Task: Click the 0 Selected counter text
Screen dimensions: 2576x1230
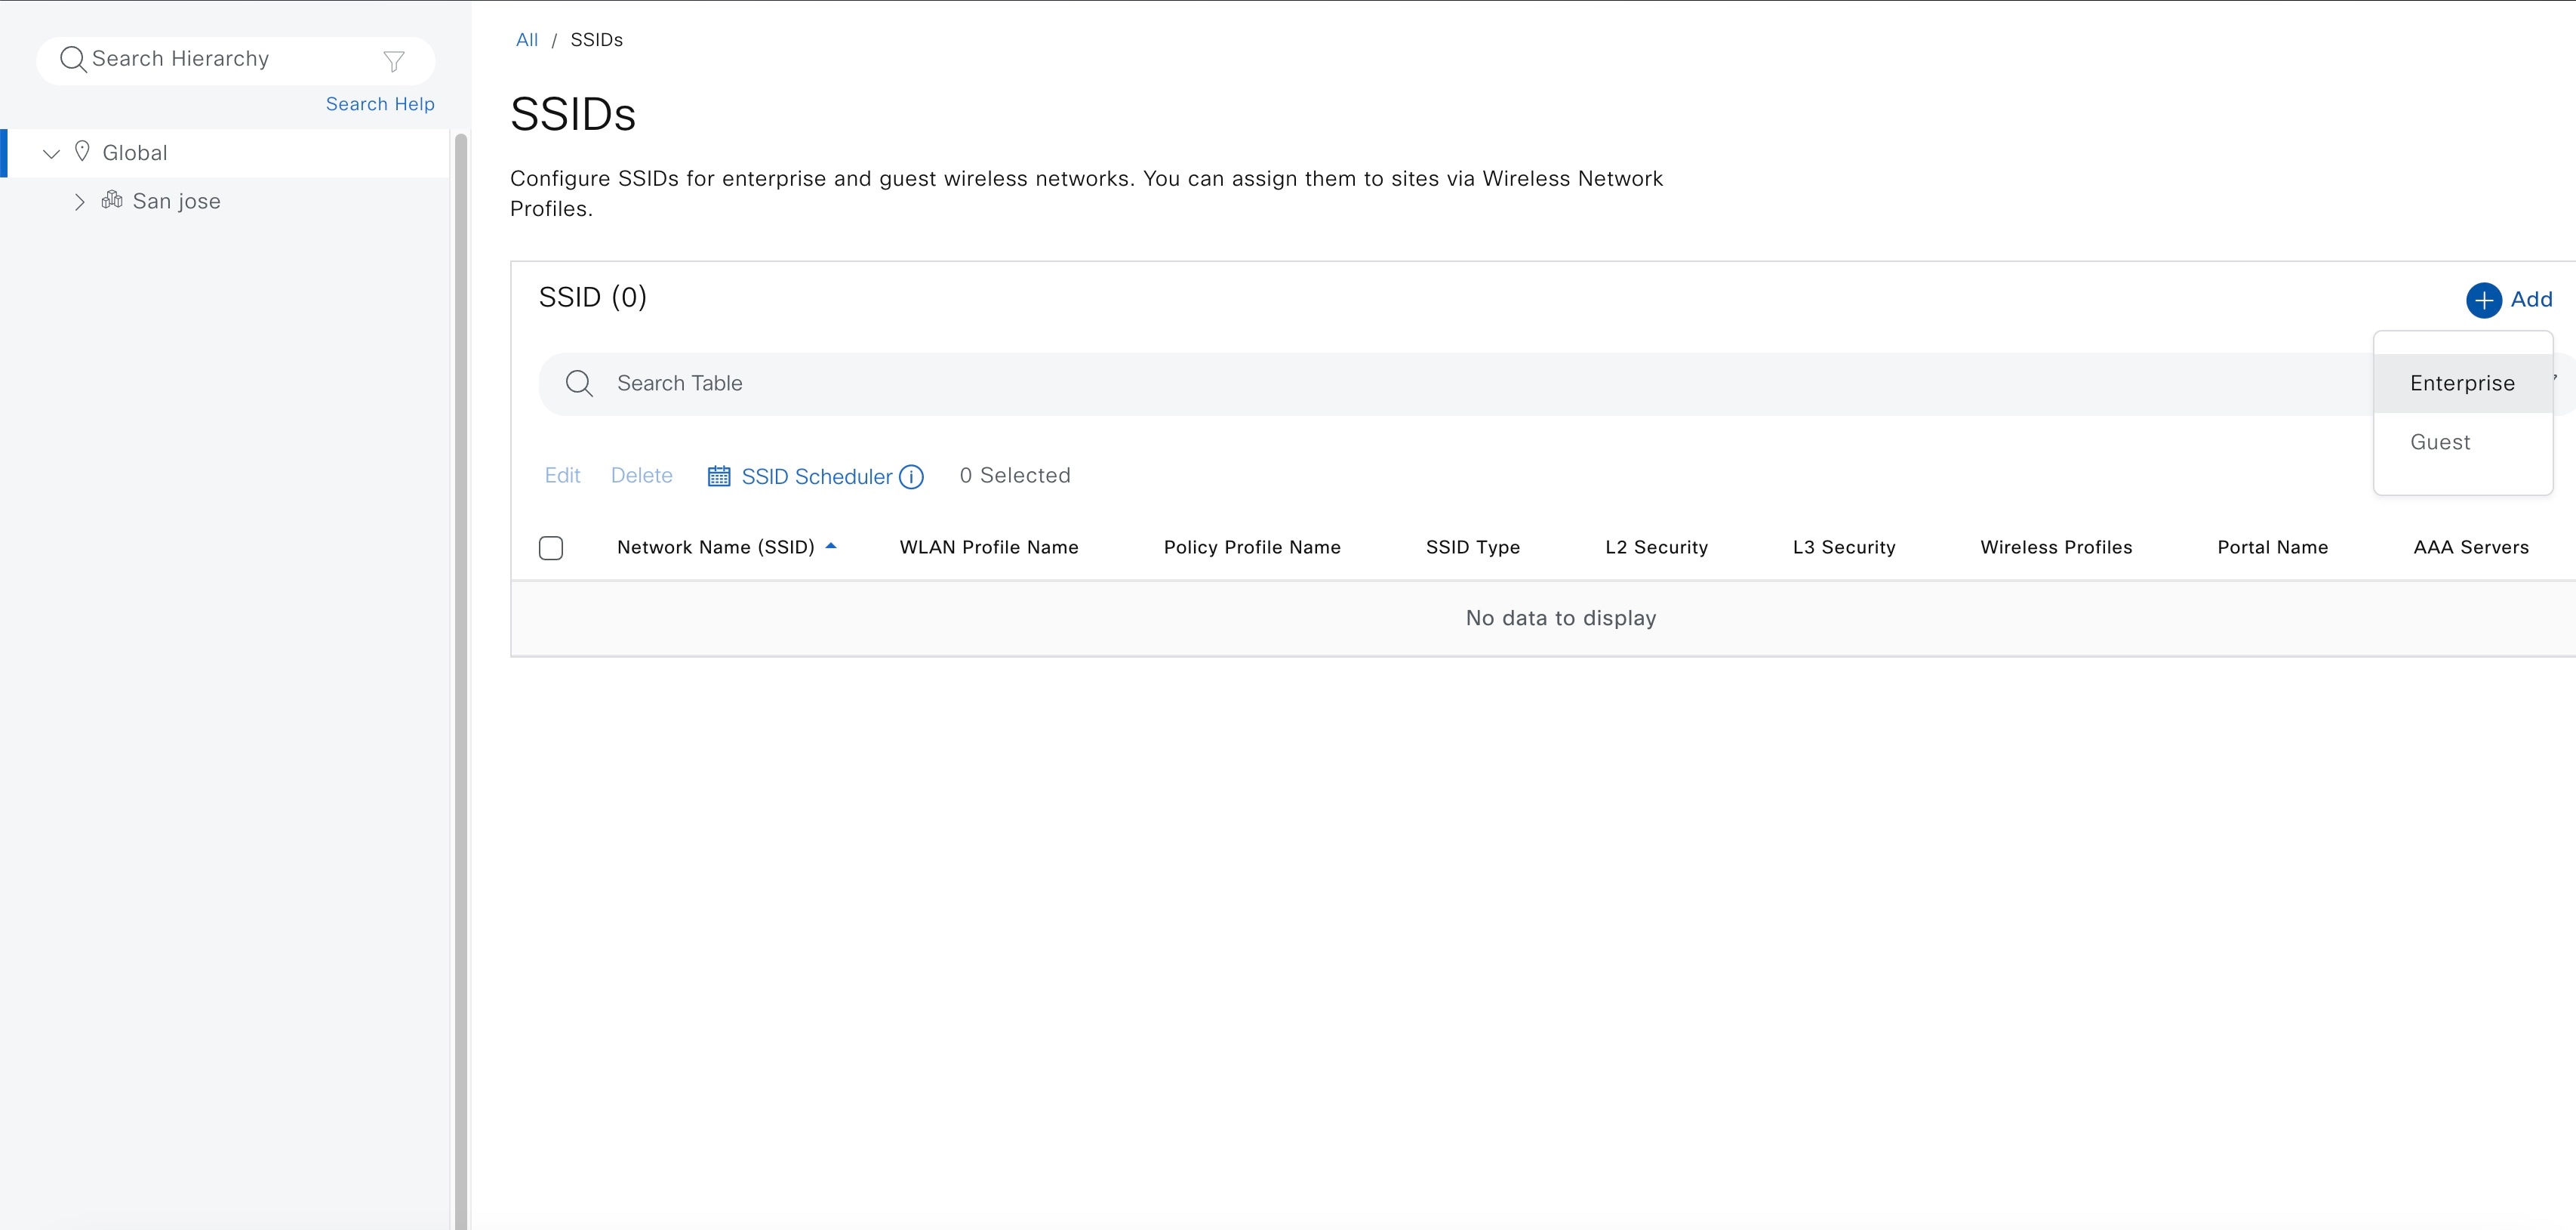Action: pyautogui.click(x=1014, y=475)
